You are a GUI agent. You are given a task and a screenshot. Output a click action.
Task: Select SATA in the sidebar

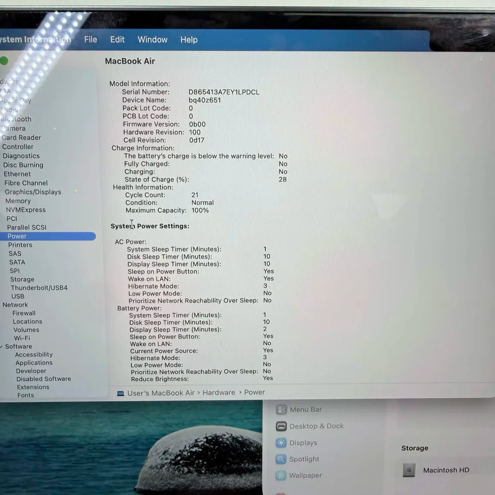[x=17, y=262]
